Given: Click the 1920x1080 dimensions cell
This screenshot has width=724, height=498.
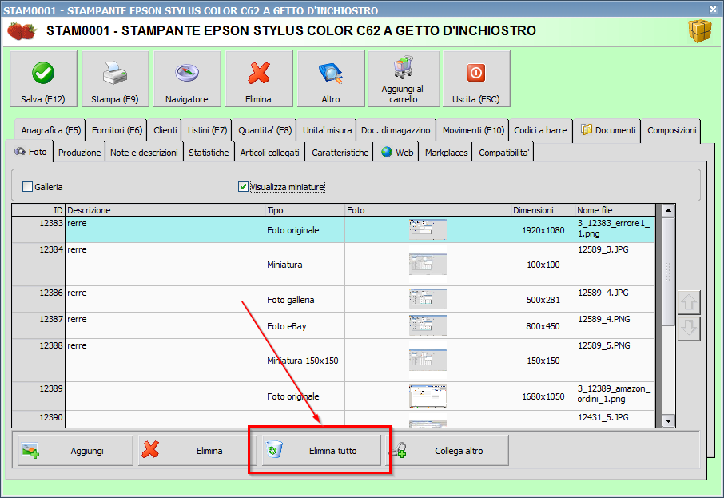Looking at the screenshot, I should tap(543, 230).
